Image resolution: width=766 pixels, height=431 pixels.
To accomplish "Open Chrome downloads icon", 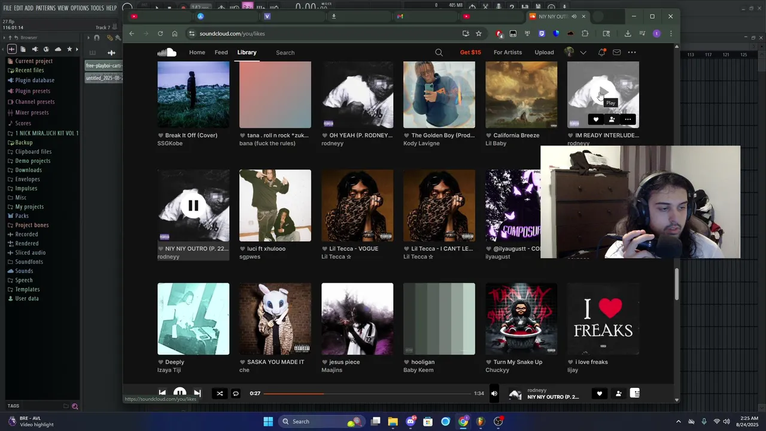I will (628, 34).
